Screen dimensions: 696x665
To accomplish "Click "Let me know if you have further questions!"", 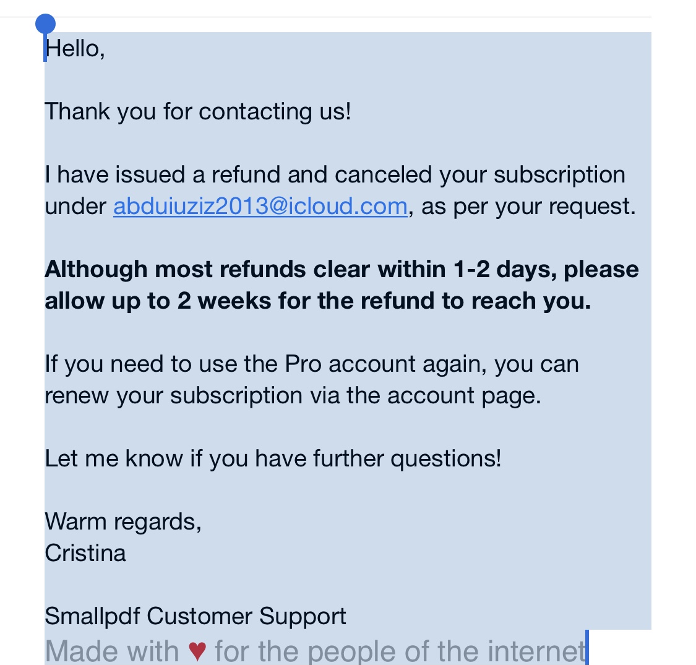I will (273, 458).
